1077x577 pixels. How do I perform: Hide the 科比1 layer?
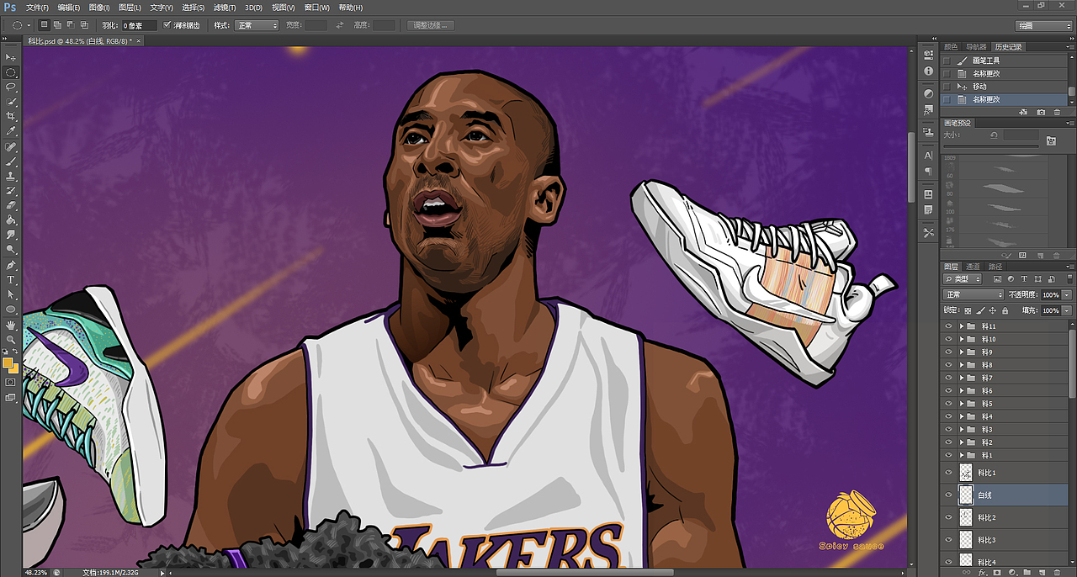[949, 473]
